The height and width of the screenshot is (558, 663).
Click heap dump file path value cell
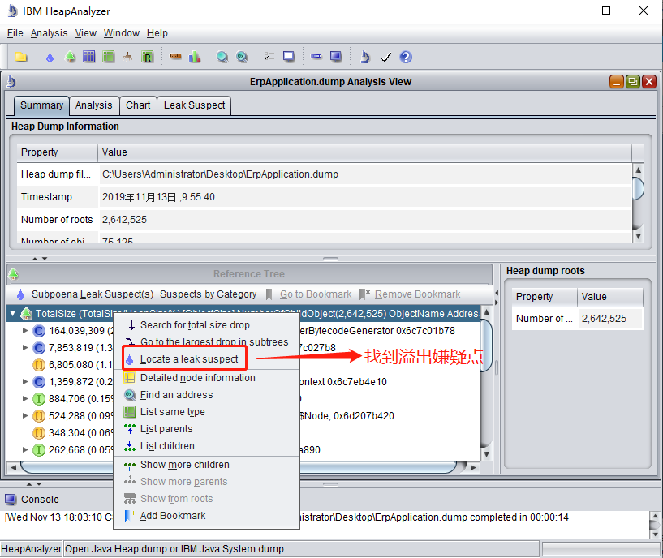365,174
